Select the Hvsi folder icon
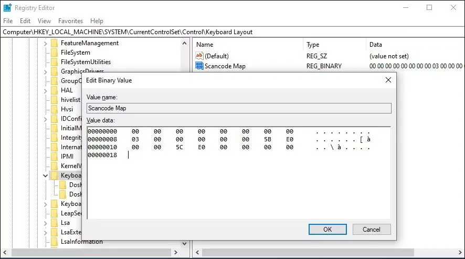Screen dimensions: 465x259 click(x=54, y=109)
